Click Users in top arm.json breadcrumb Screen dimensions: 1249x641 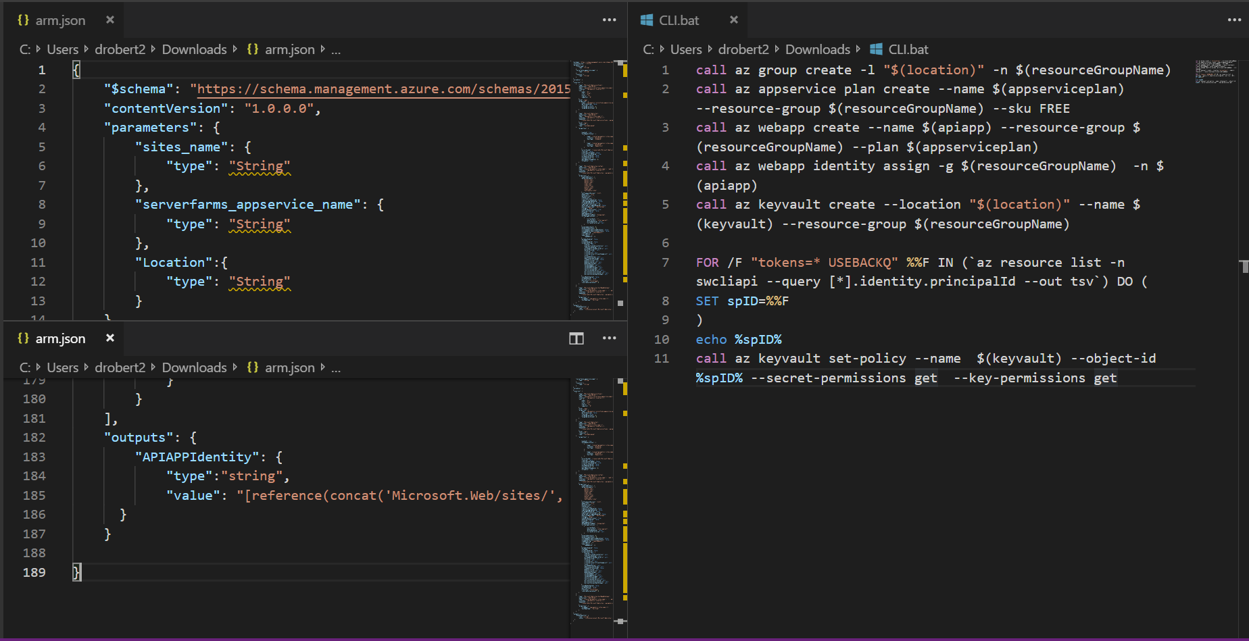(x=63, y=49)
